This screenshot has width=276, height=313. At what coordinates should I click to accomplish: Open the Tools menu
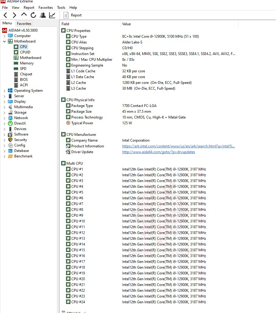61,8
